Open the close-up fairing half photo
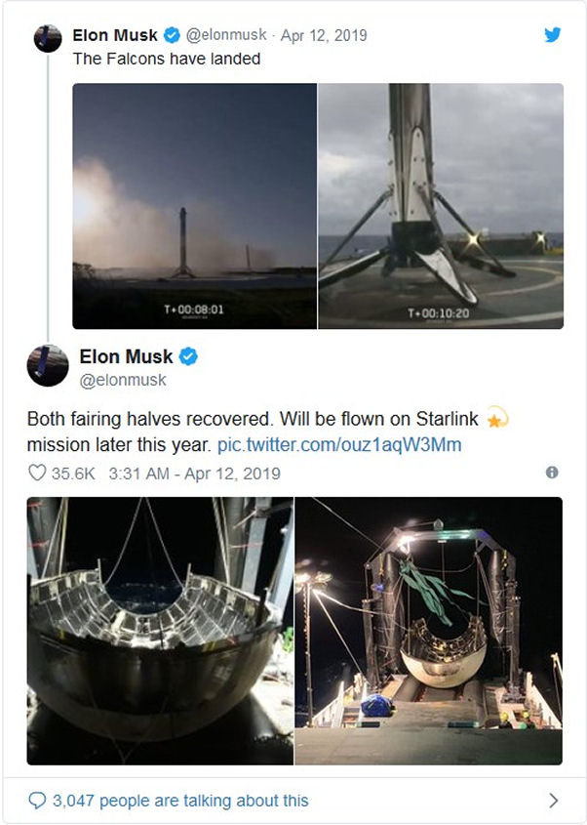This screenshot has width=587, height=825. point(160,631)
